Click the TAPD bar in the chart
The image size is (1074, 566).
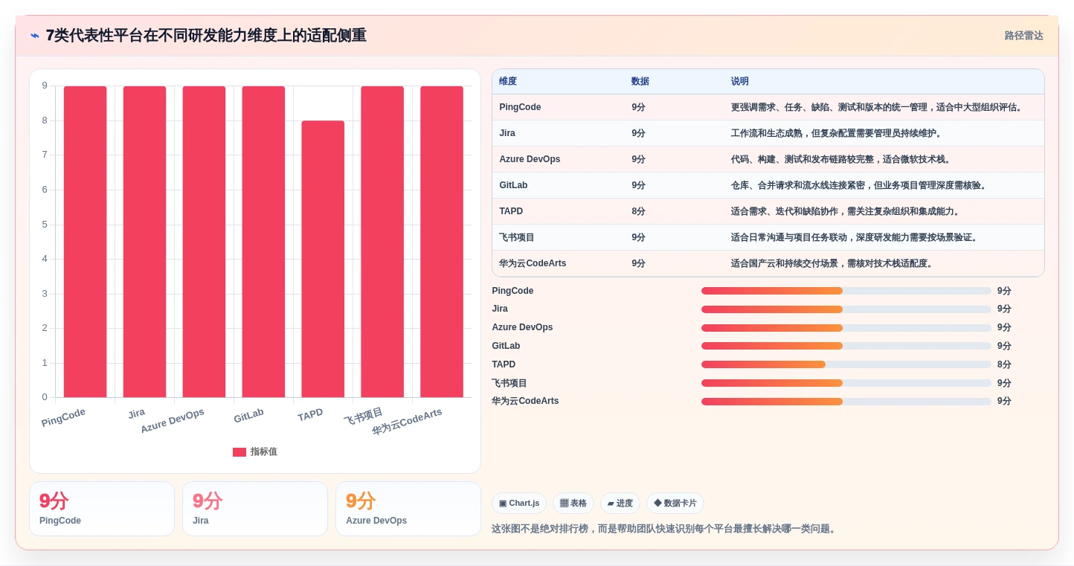[x=323, y=259]
